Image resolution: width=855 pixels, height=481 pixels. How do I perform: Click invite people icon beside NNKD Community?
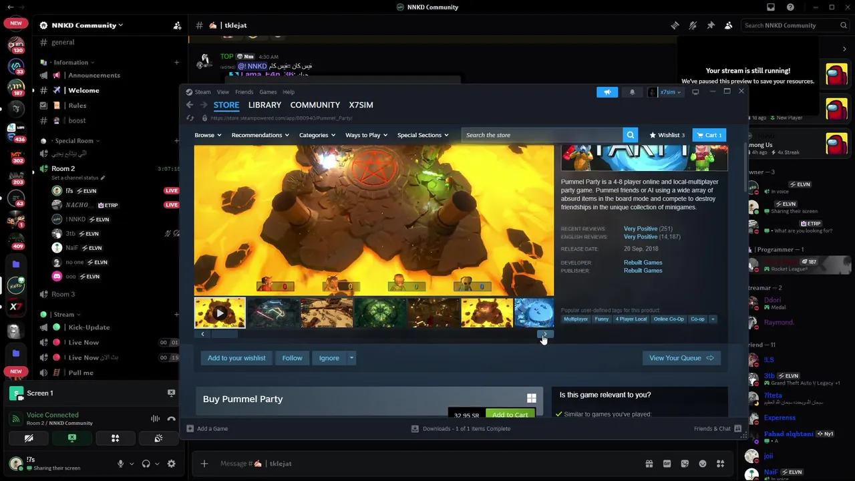177,25
